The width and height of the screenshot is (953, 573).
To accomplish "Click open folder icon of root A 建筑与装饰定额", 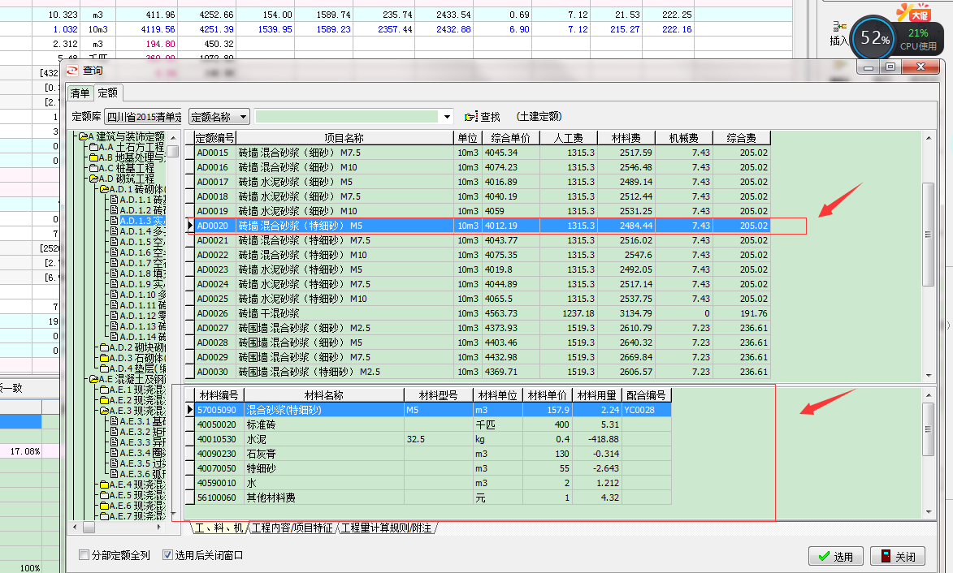I will pyautogui.click(x=83, y=136).
